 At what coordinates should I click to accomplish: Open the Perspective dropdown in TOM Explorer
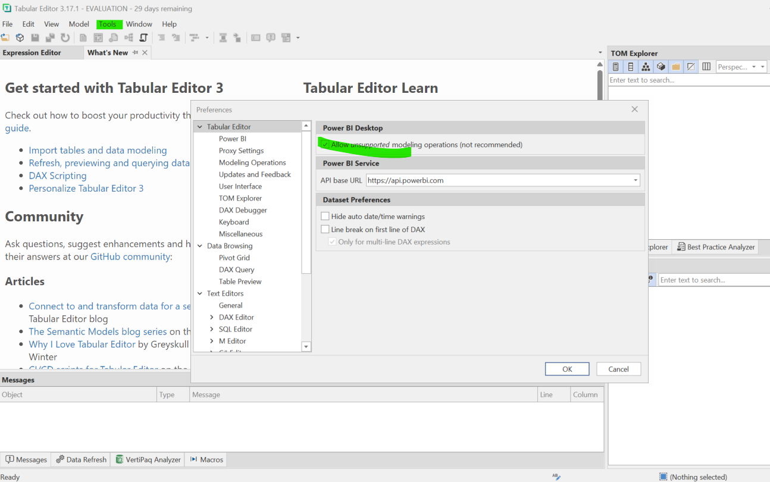tap(754, 67)
